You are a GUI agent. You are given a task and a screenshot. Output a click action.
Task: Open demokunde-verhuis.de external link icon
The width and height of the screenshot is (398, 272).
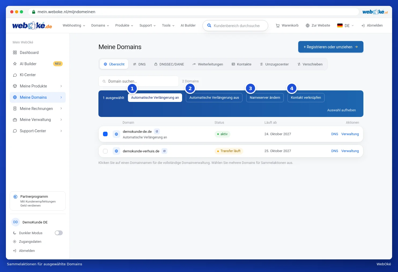[164, 151]
